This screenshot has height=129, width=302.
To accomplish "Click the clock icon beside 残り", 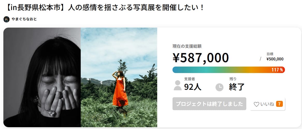I will 219,87.
